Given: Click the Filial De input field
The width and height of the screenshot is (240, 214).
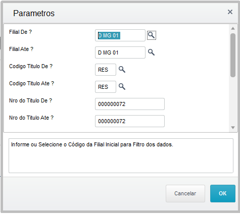Looking at the screenshot, I should 120,35.
